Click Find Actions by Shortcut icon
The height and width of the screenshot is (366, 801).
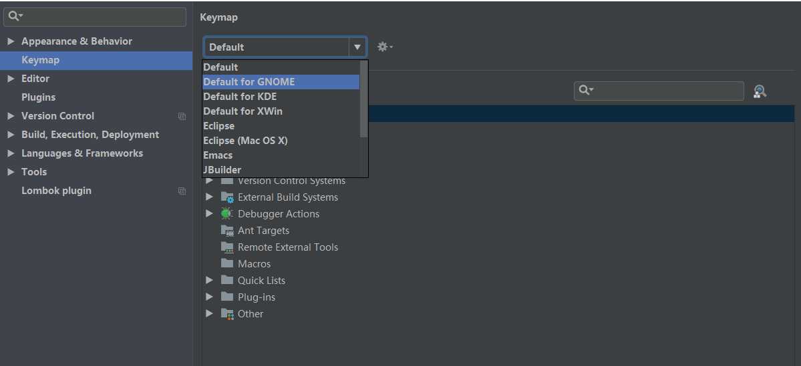(760, 91)
